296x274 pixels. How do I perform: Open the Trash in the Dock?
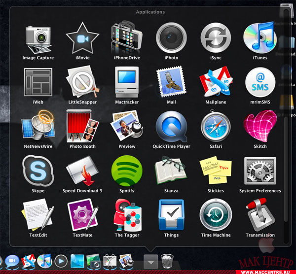click(x=167, y=261)
